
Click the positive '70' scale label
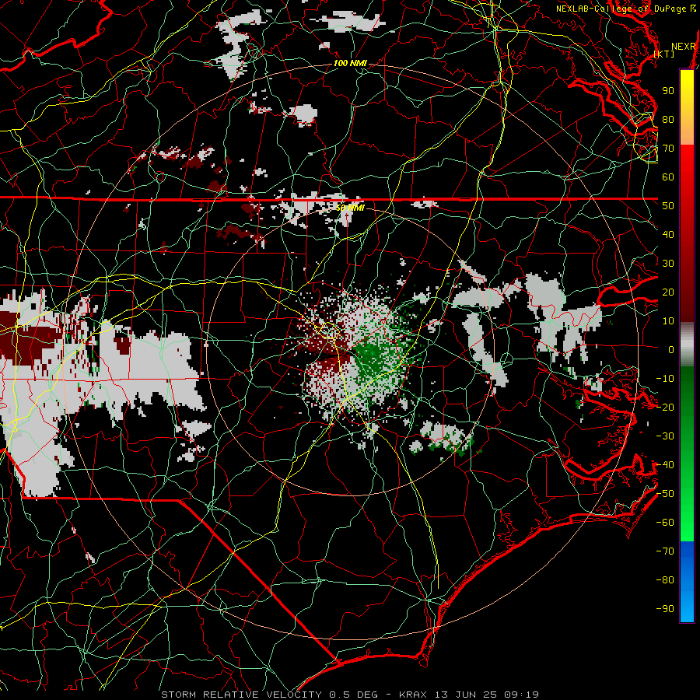click(668, 149)
